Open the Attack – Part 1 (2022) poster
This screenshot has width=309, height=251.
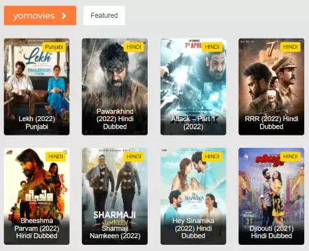pyautogui.click(x=193, y=87)
